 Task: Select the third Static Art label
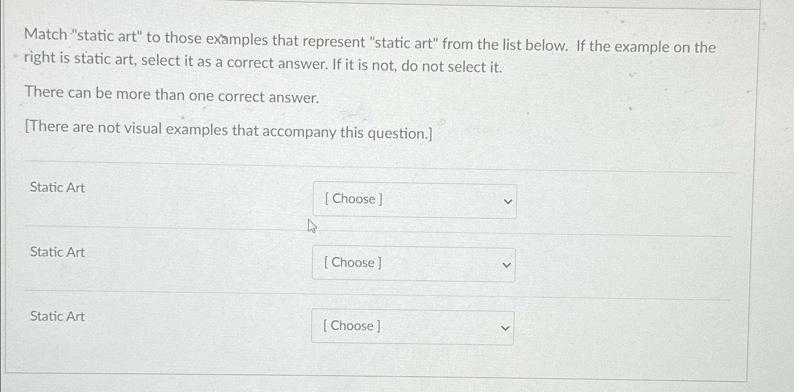(x=56, y=316)
